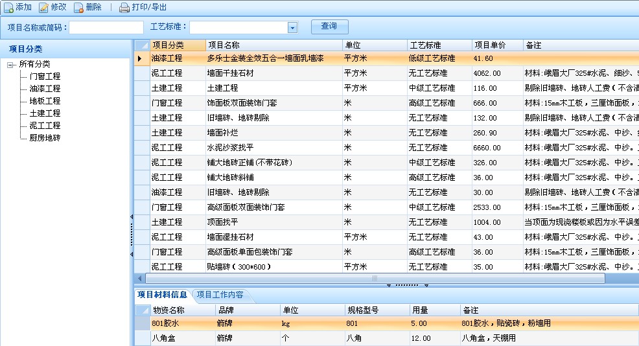
Task: Click the grid's horizontal scrollbar thumb
Action: [375, 279]
